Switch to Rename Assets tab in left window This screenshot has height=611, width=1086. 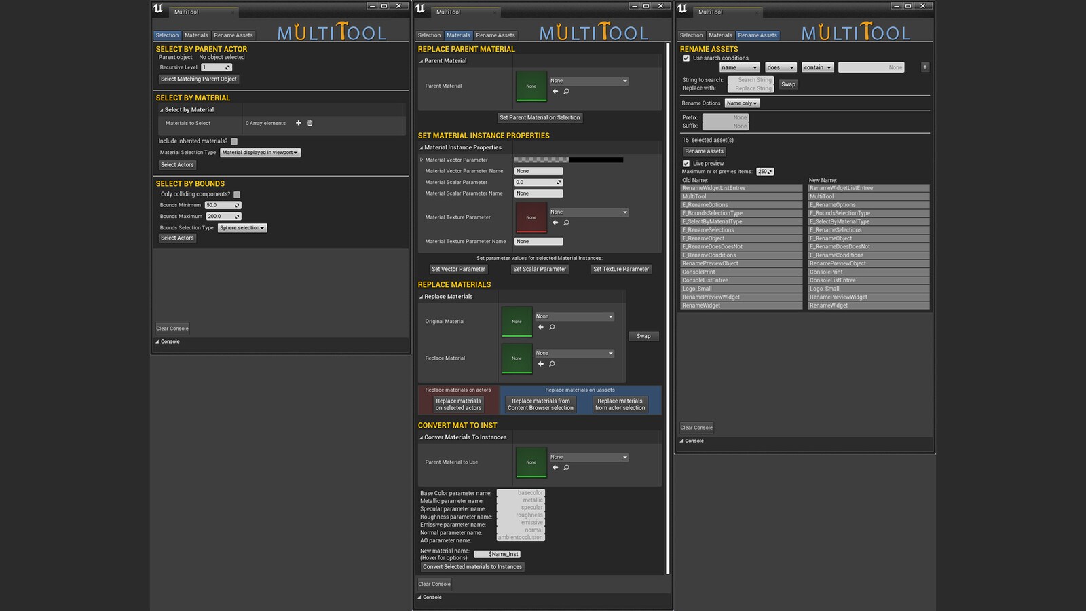coord(233,35)
